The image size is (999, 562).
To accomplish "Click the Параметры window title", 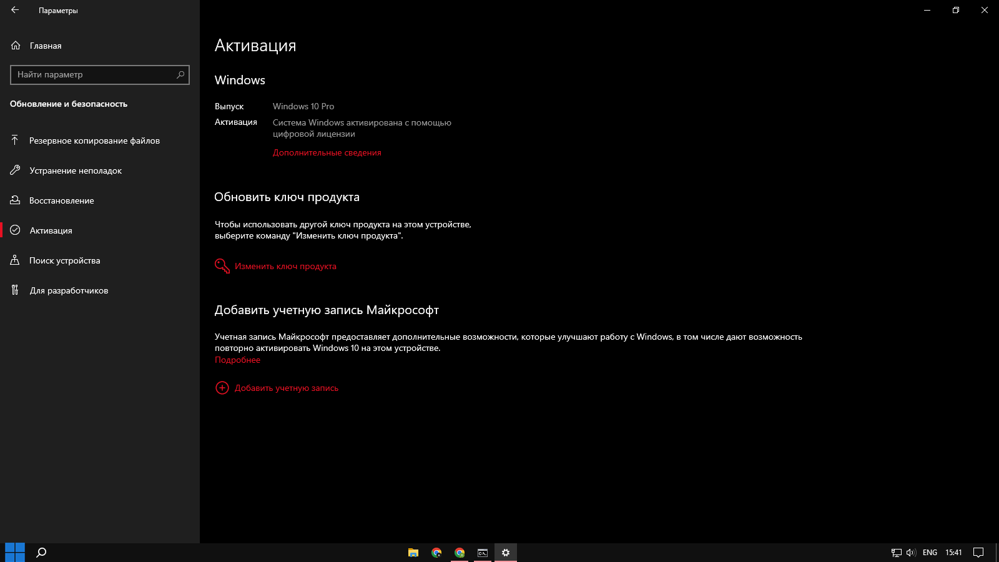I will click(x=58, y=11).
